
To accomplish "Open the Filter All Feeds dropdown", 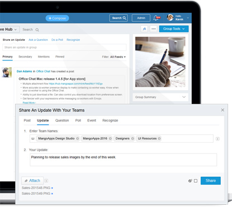I will 113,57.
